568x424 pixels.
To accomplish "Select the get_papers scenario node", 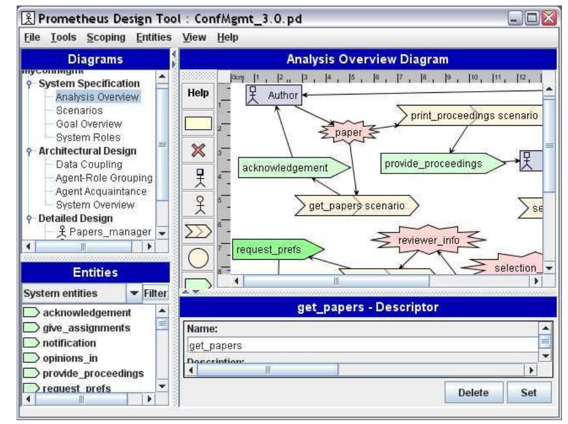I will pyautogui.click(x=357, y=205).
